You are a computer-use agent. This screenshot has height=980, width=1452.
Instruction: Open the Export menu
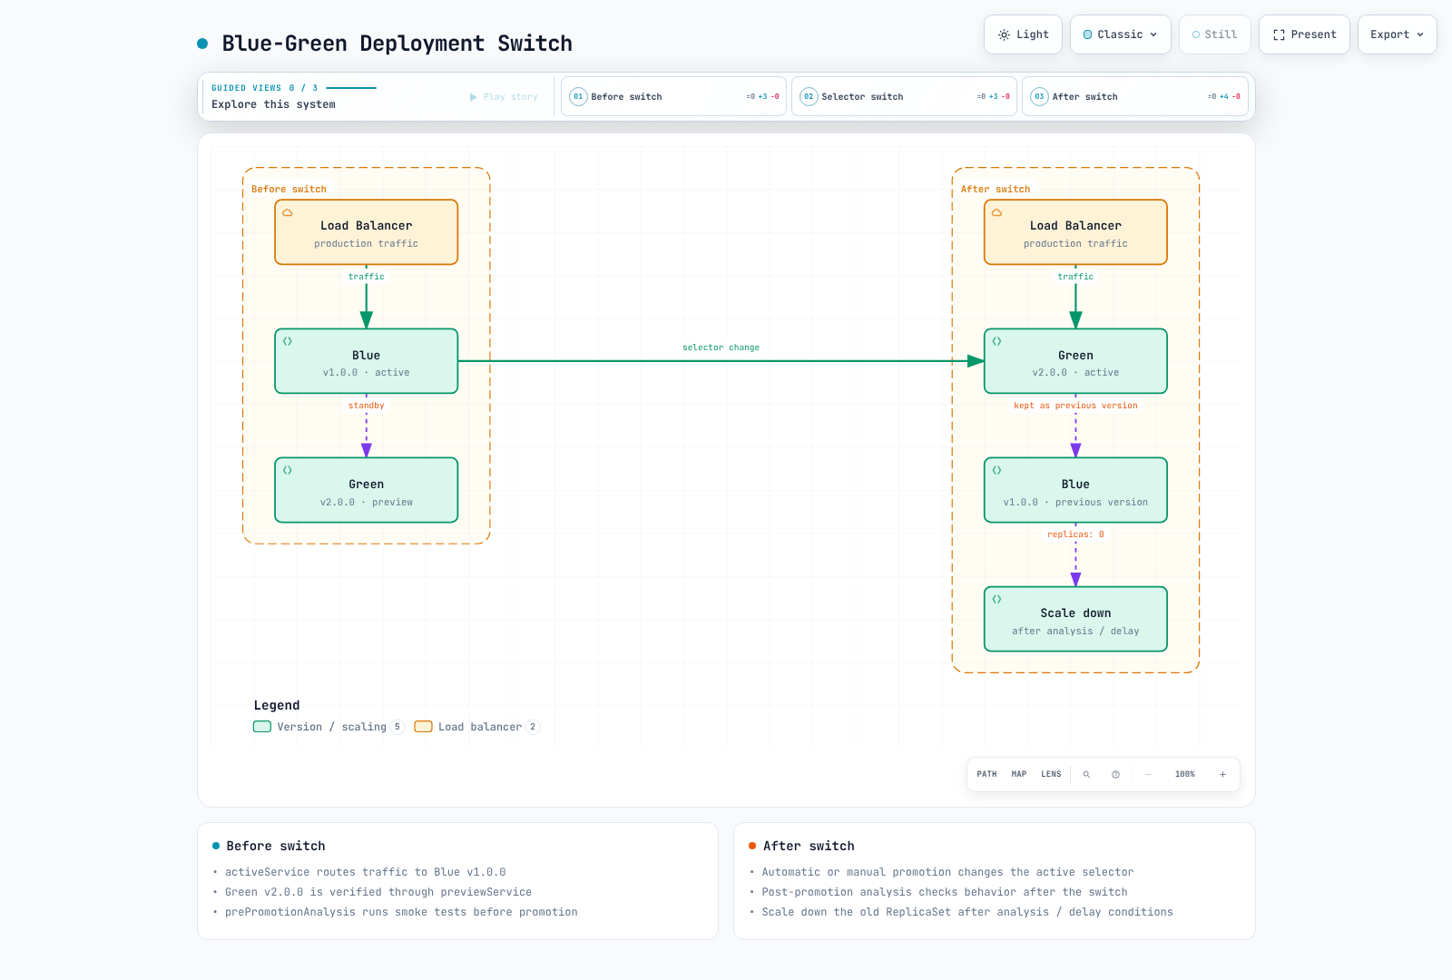coord(1398,34)
